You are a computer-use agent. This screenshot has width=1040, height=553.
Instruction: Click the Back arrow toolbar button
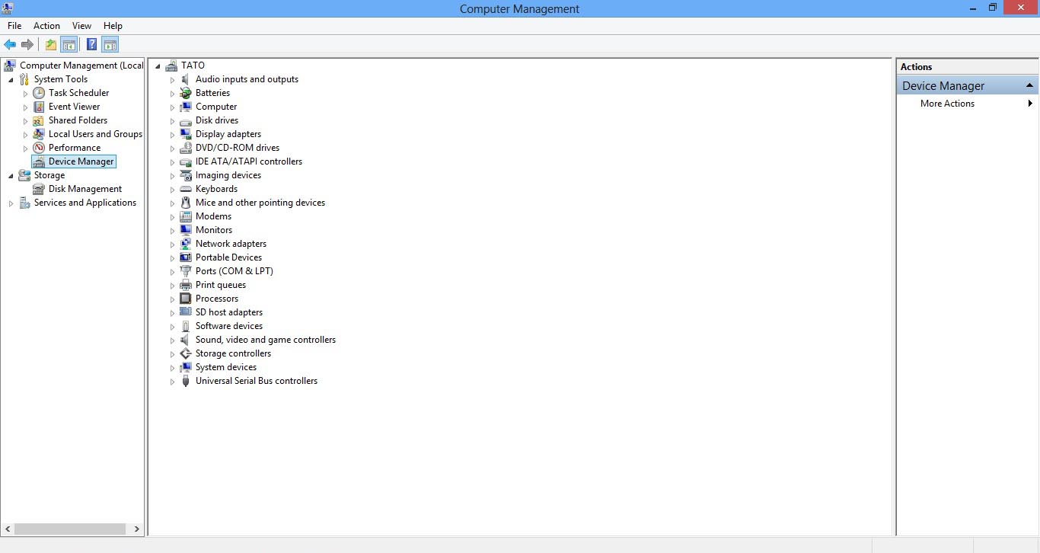point(10,45)
